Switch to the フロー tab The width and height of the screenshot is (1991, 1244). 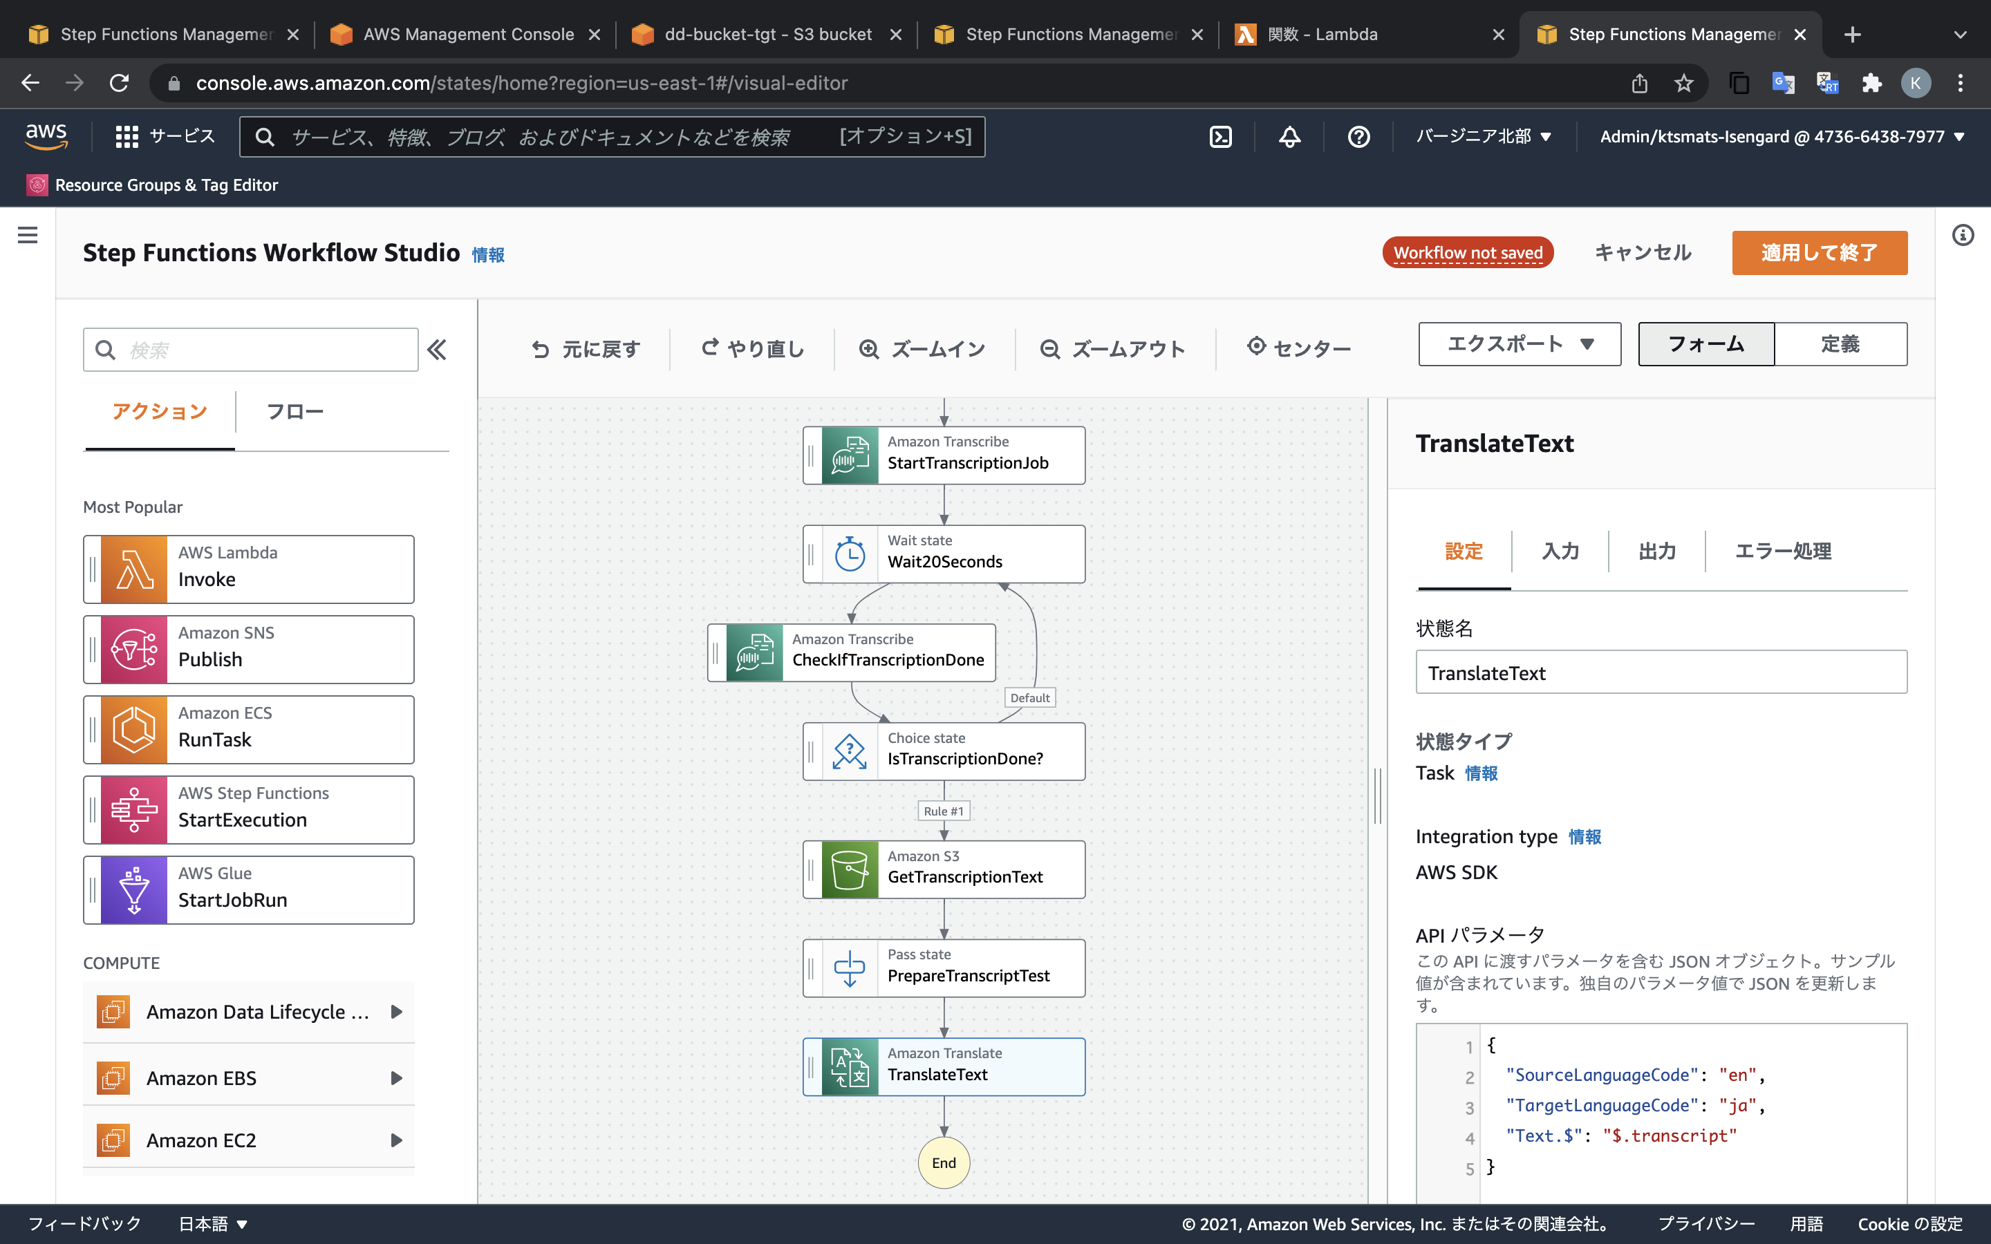tap(295, 411)
